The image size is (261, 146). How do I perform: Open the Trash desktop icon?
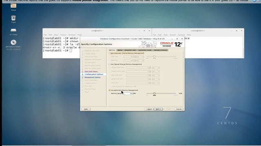(13, 19)
